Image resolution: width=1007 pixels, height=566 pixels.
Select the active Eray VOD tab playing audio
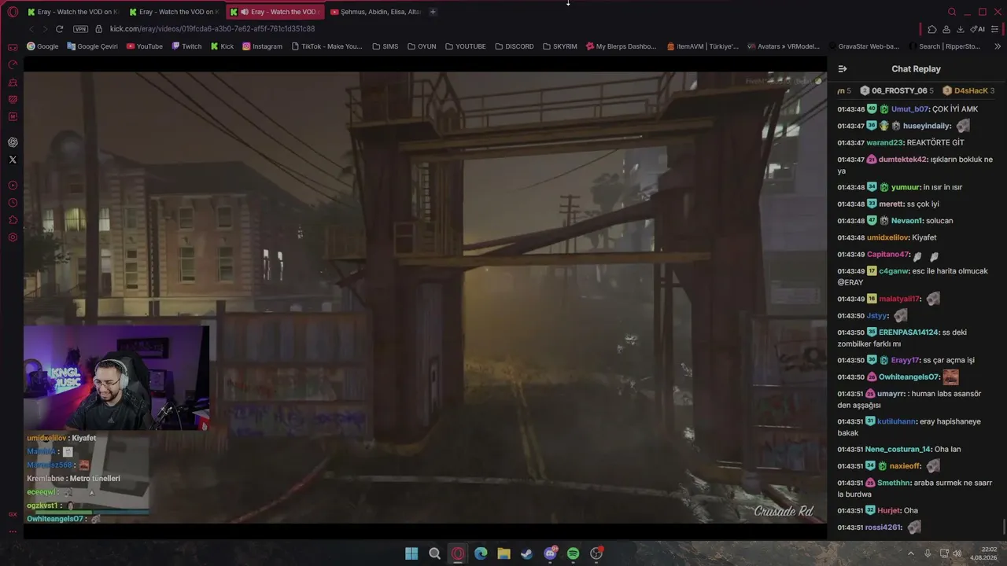(x=275, y=12)
